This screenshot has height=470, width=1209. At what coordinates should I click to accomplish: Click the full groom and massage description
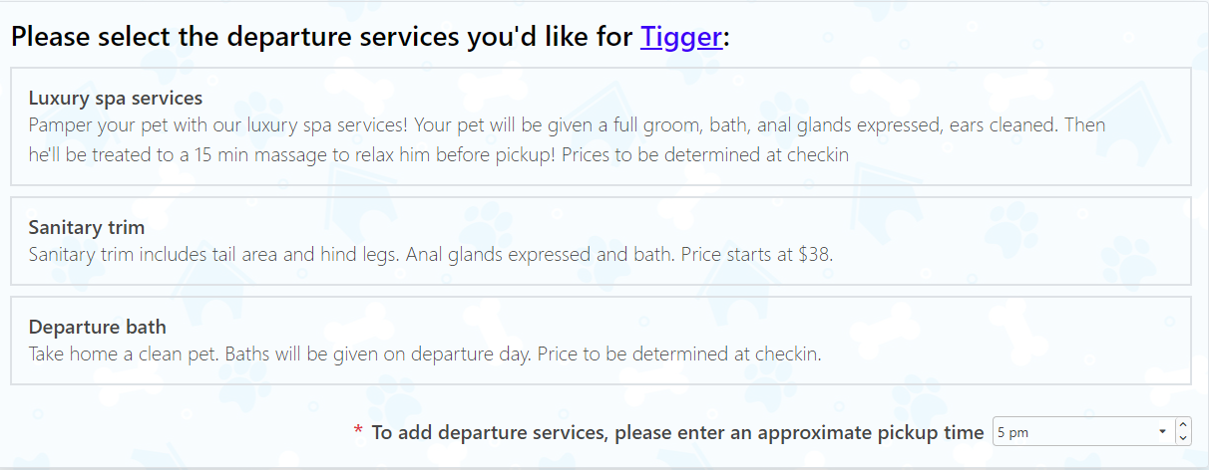[x=567, y=140]
